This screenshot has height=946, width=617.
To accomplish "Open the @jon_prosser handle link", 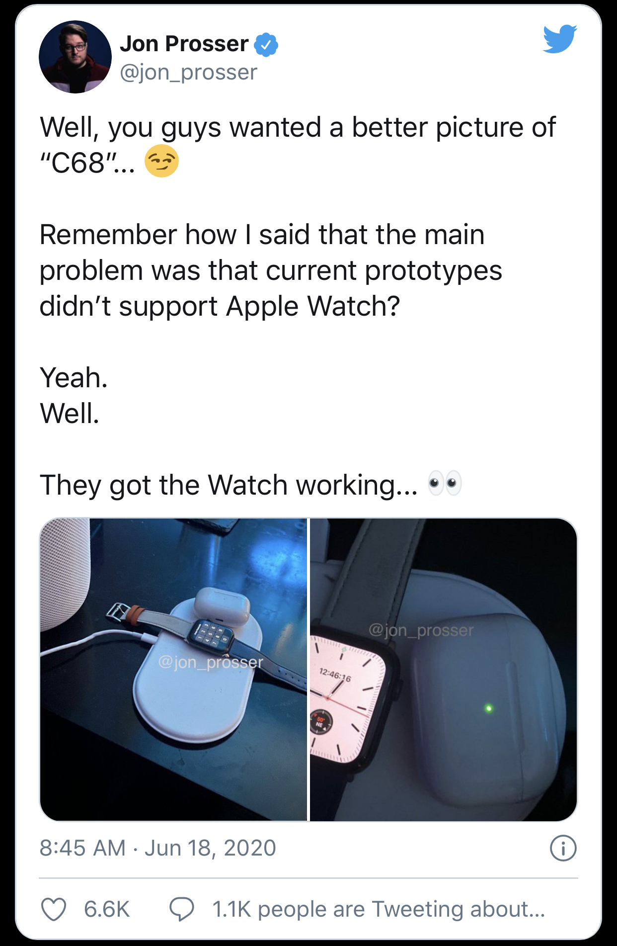I will (x=189, y=73).
